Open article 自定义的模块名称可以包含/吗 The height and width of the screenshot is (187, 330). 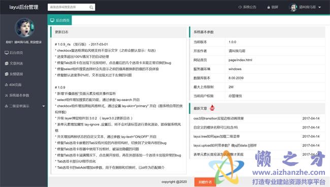[x=215, y=128]
